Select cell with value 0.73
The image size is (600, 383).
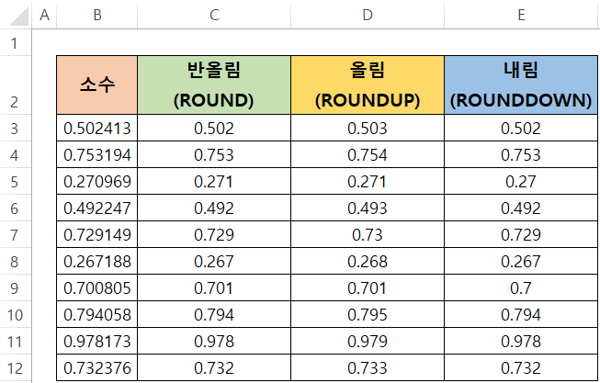368,234
